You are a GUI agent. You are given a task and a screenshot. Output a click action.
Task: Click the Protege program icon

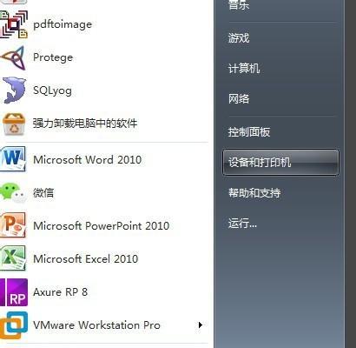pyautogui.click(x=13, y=57)
